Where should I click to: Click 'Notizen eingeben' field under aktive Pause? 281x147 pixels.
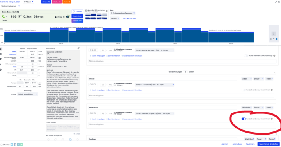(181, 124)
